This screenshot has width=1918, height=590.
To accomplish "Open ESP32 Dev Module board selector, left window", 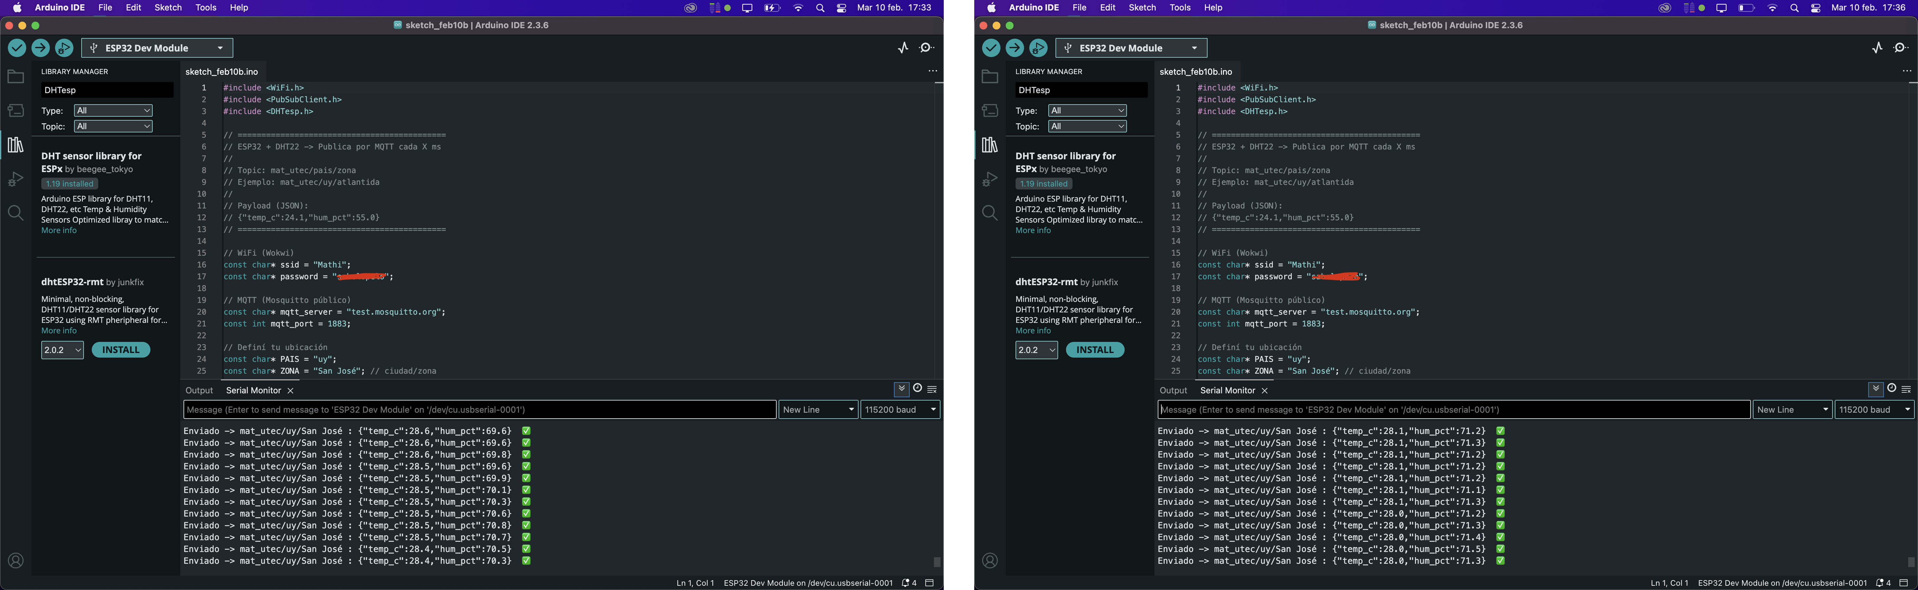I will pyautogui.click(x=156, y=48).
